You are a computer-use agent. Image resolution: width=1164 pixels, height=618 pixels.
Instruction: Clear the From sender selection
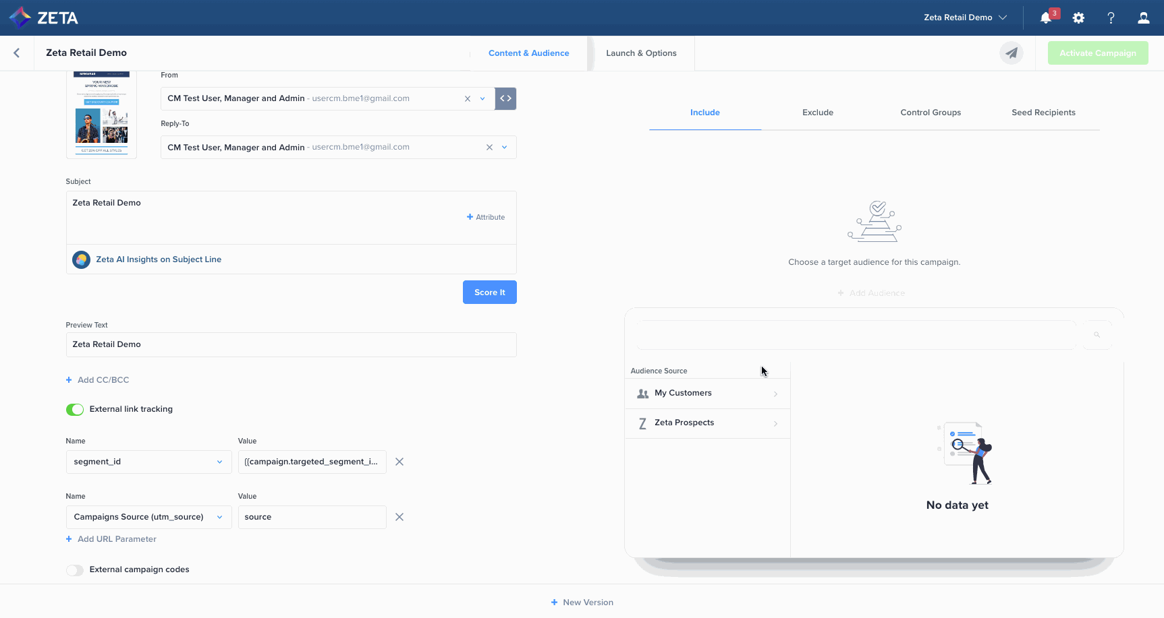coord(468,98)
